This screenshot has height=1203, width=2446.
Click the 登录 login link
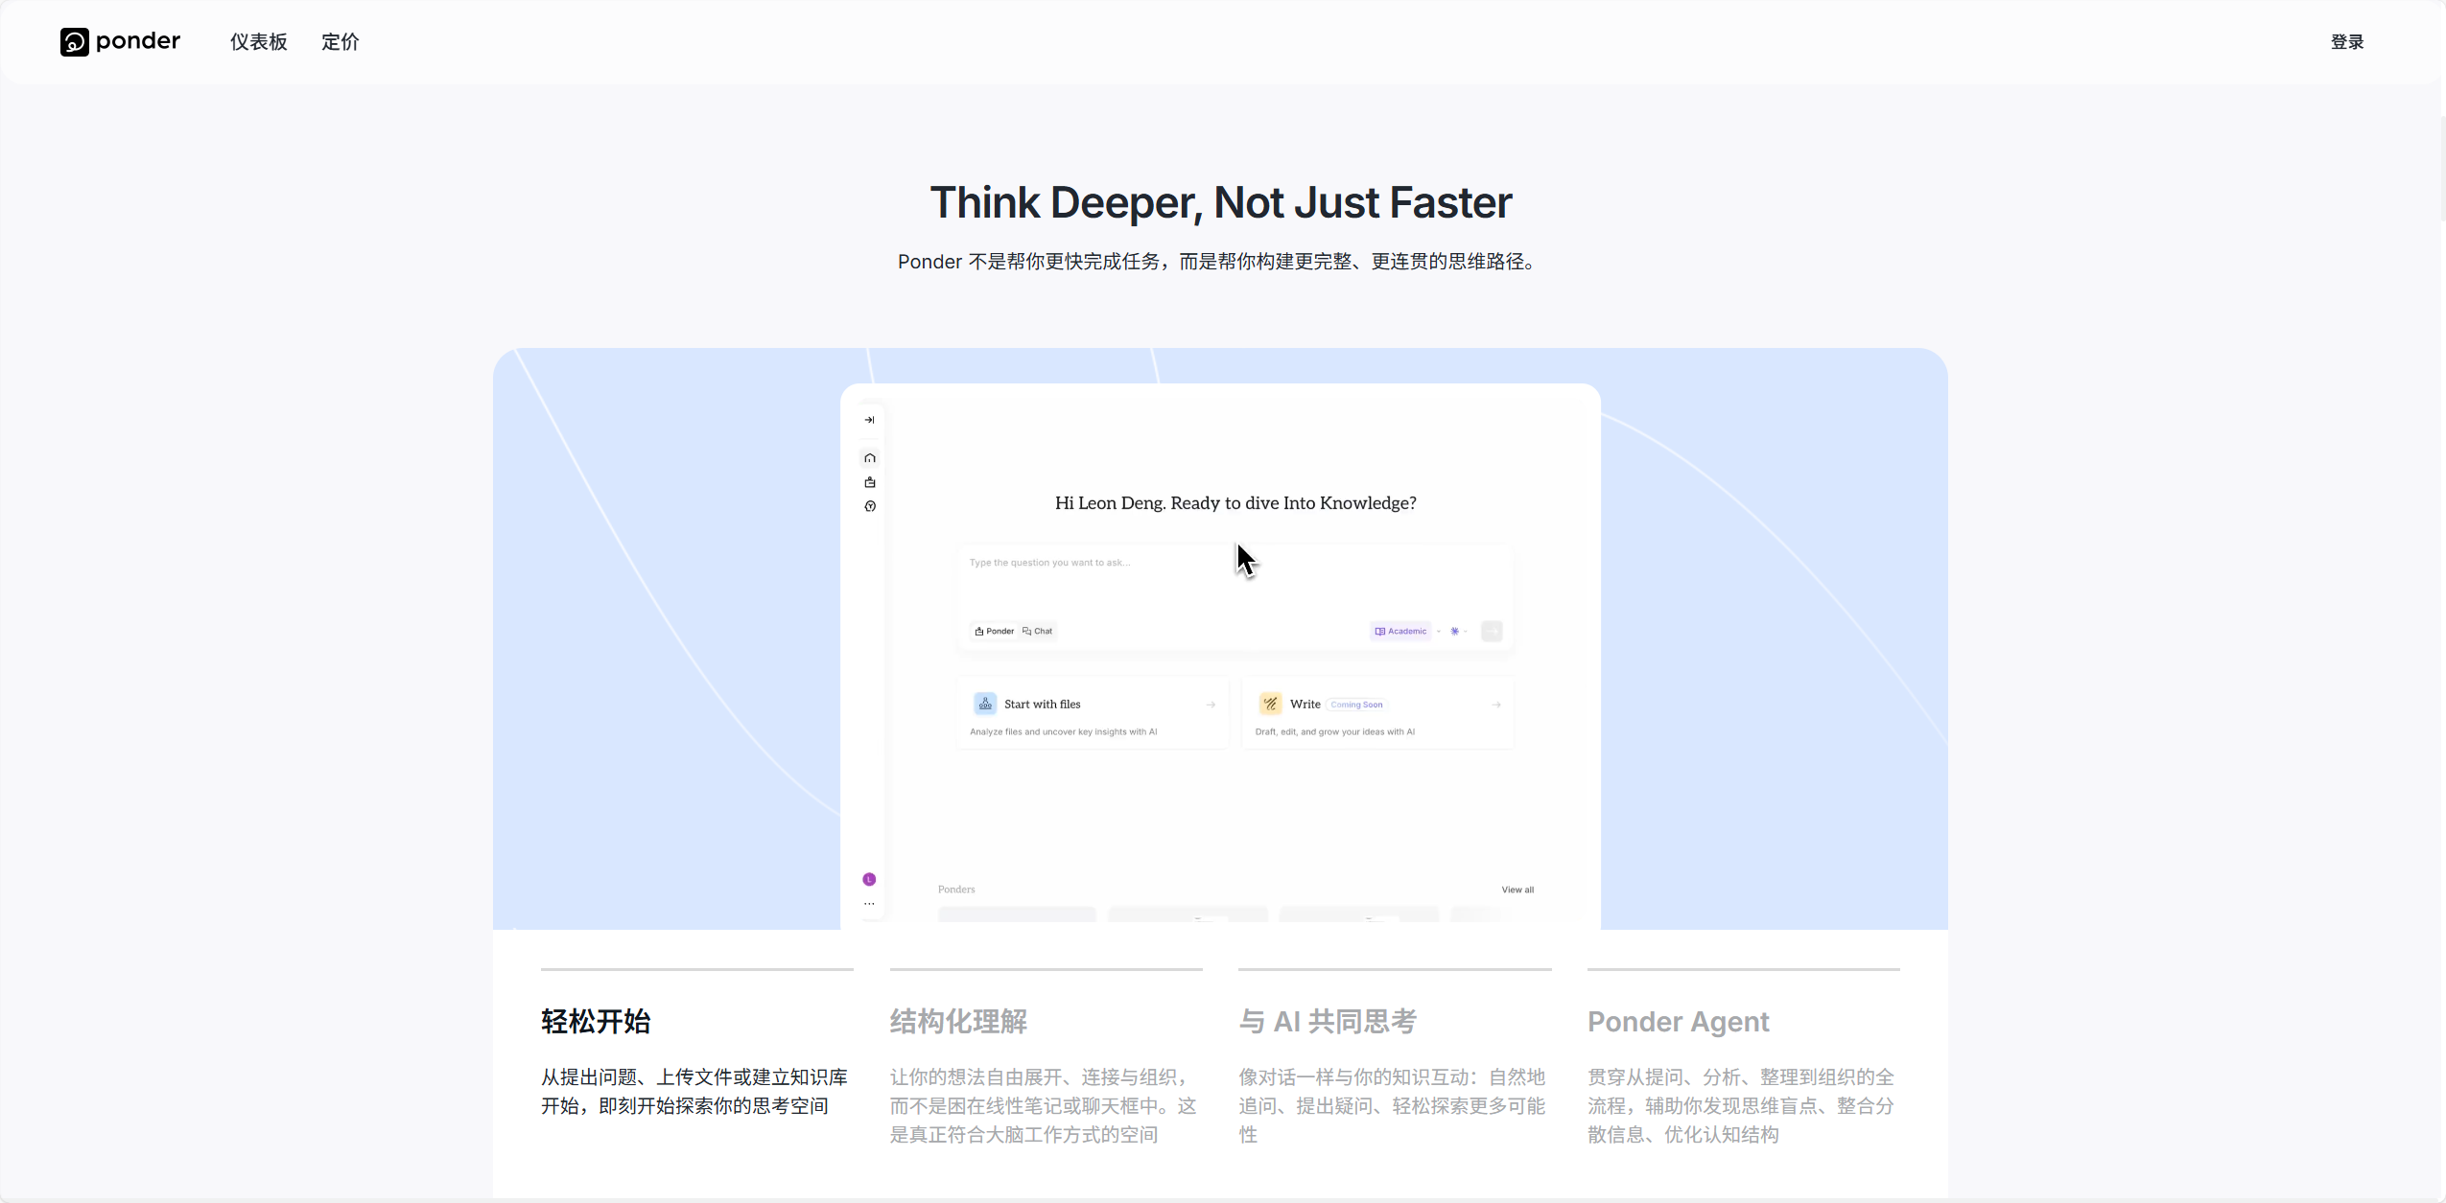point(2347,41)
